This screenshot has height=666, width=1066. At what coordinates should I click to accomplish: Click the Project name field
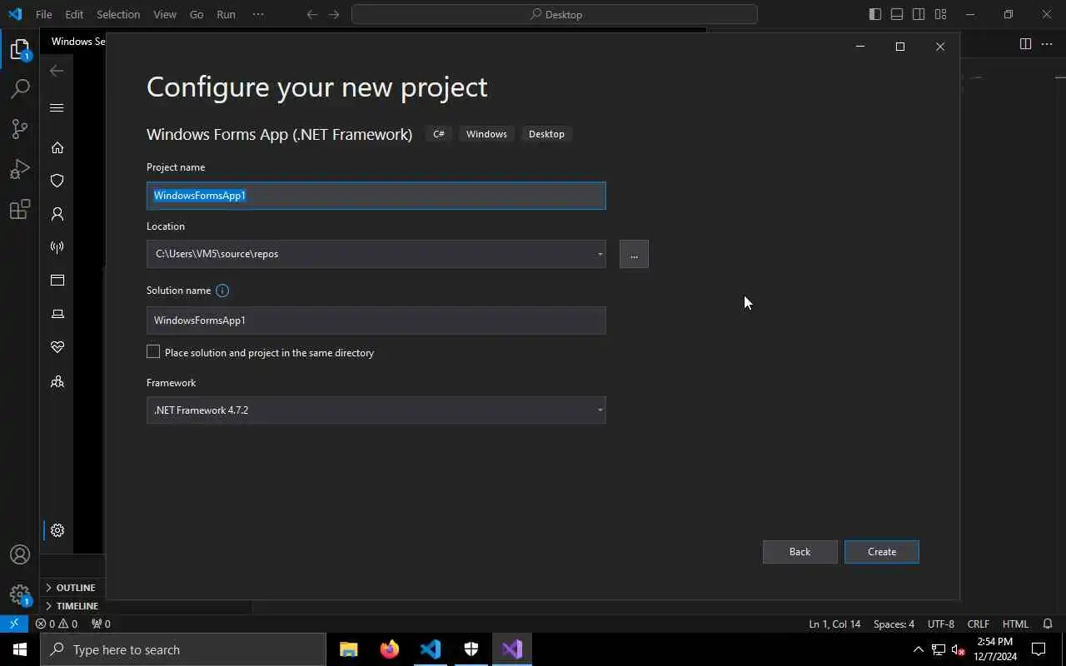point(376,196)
